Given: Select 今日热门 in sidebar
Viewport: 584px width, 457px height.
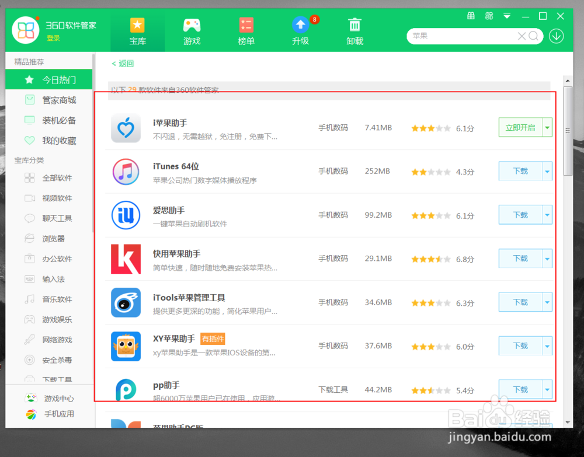Looking at the screenshot, I should click(49, 79).
